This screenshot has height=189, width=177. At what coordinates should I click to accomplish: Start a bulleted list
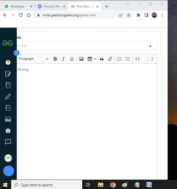[x=128, y=59]
